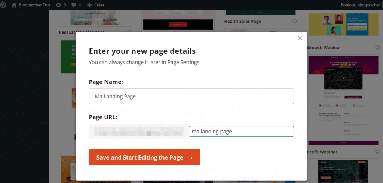Click Save and Start Editing the Page
383x183 pixels.
[x=145, y=157]
